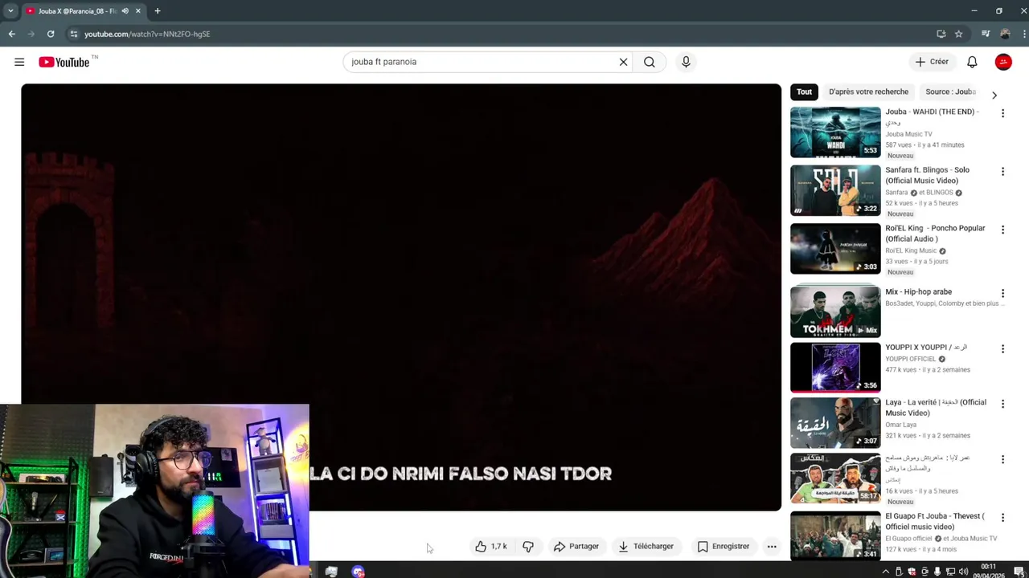Open the El Guapo Thevest thumbnail
1029x578 pixels.
coord(835,536)
